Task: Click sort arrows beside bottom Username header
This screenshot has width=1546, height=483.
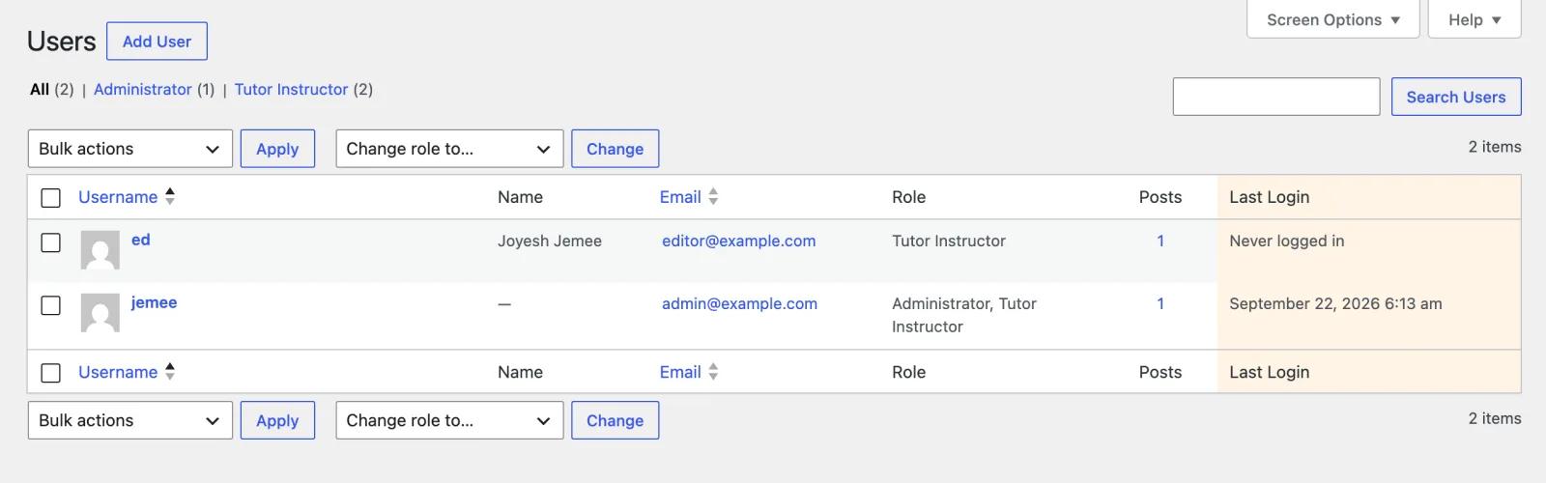Action: coord(170,371)
